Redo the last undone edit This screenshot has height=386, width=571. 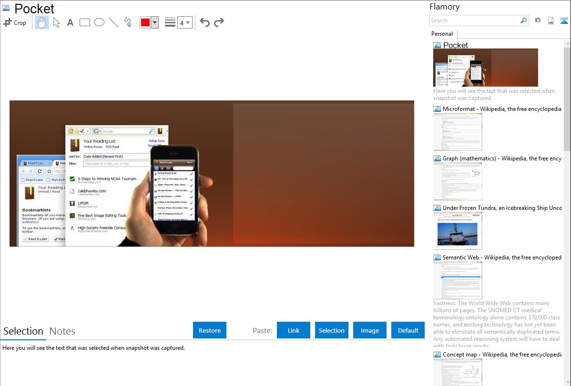click(219, 22)
